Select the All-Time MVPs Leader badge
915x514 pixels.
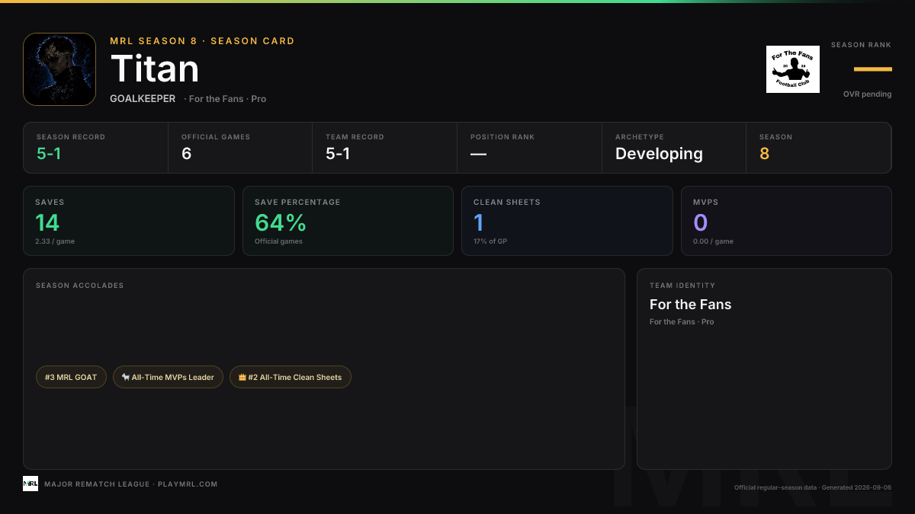[x=169, y=377]
